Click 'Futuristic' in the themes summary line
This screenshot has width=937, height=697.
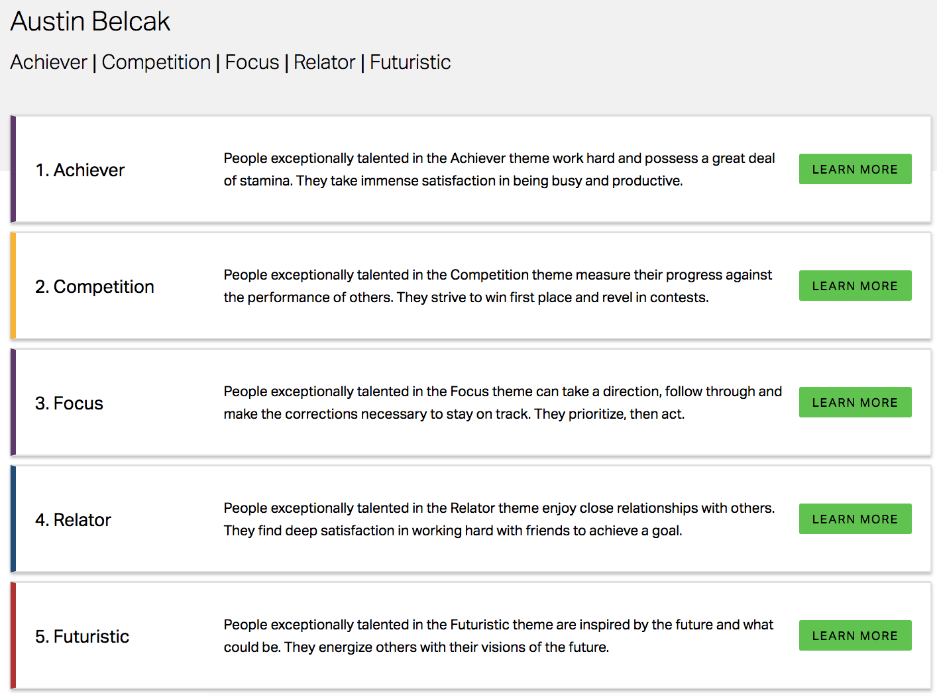410,62
